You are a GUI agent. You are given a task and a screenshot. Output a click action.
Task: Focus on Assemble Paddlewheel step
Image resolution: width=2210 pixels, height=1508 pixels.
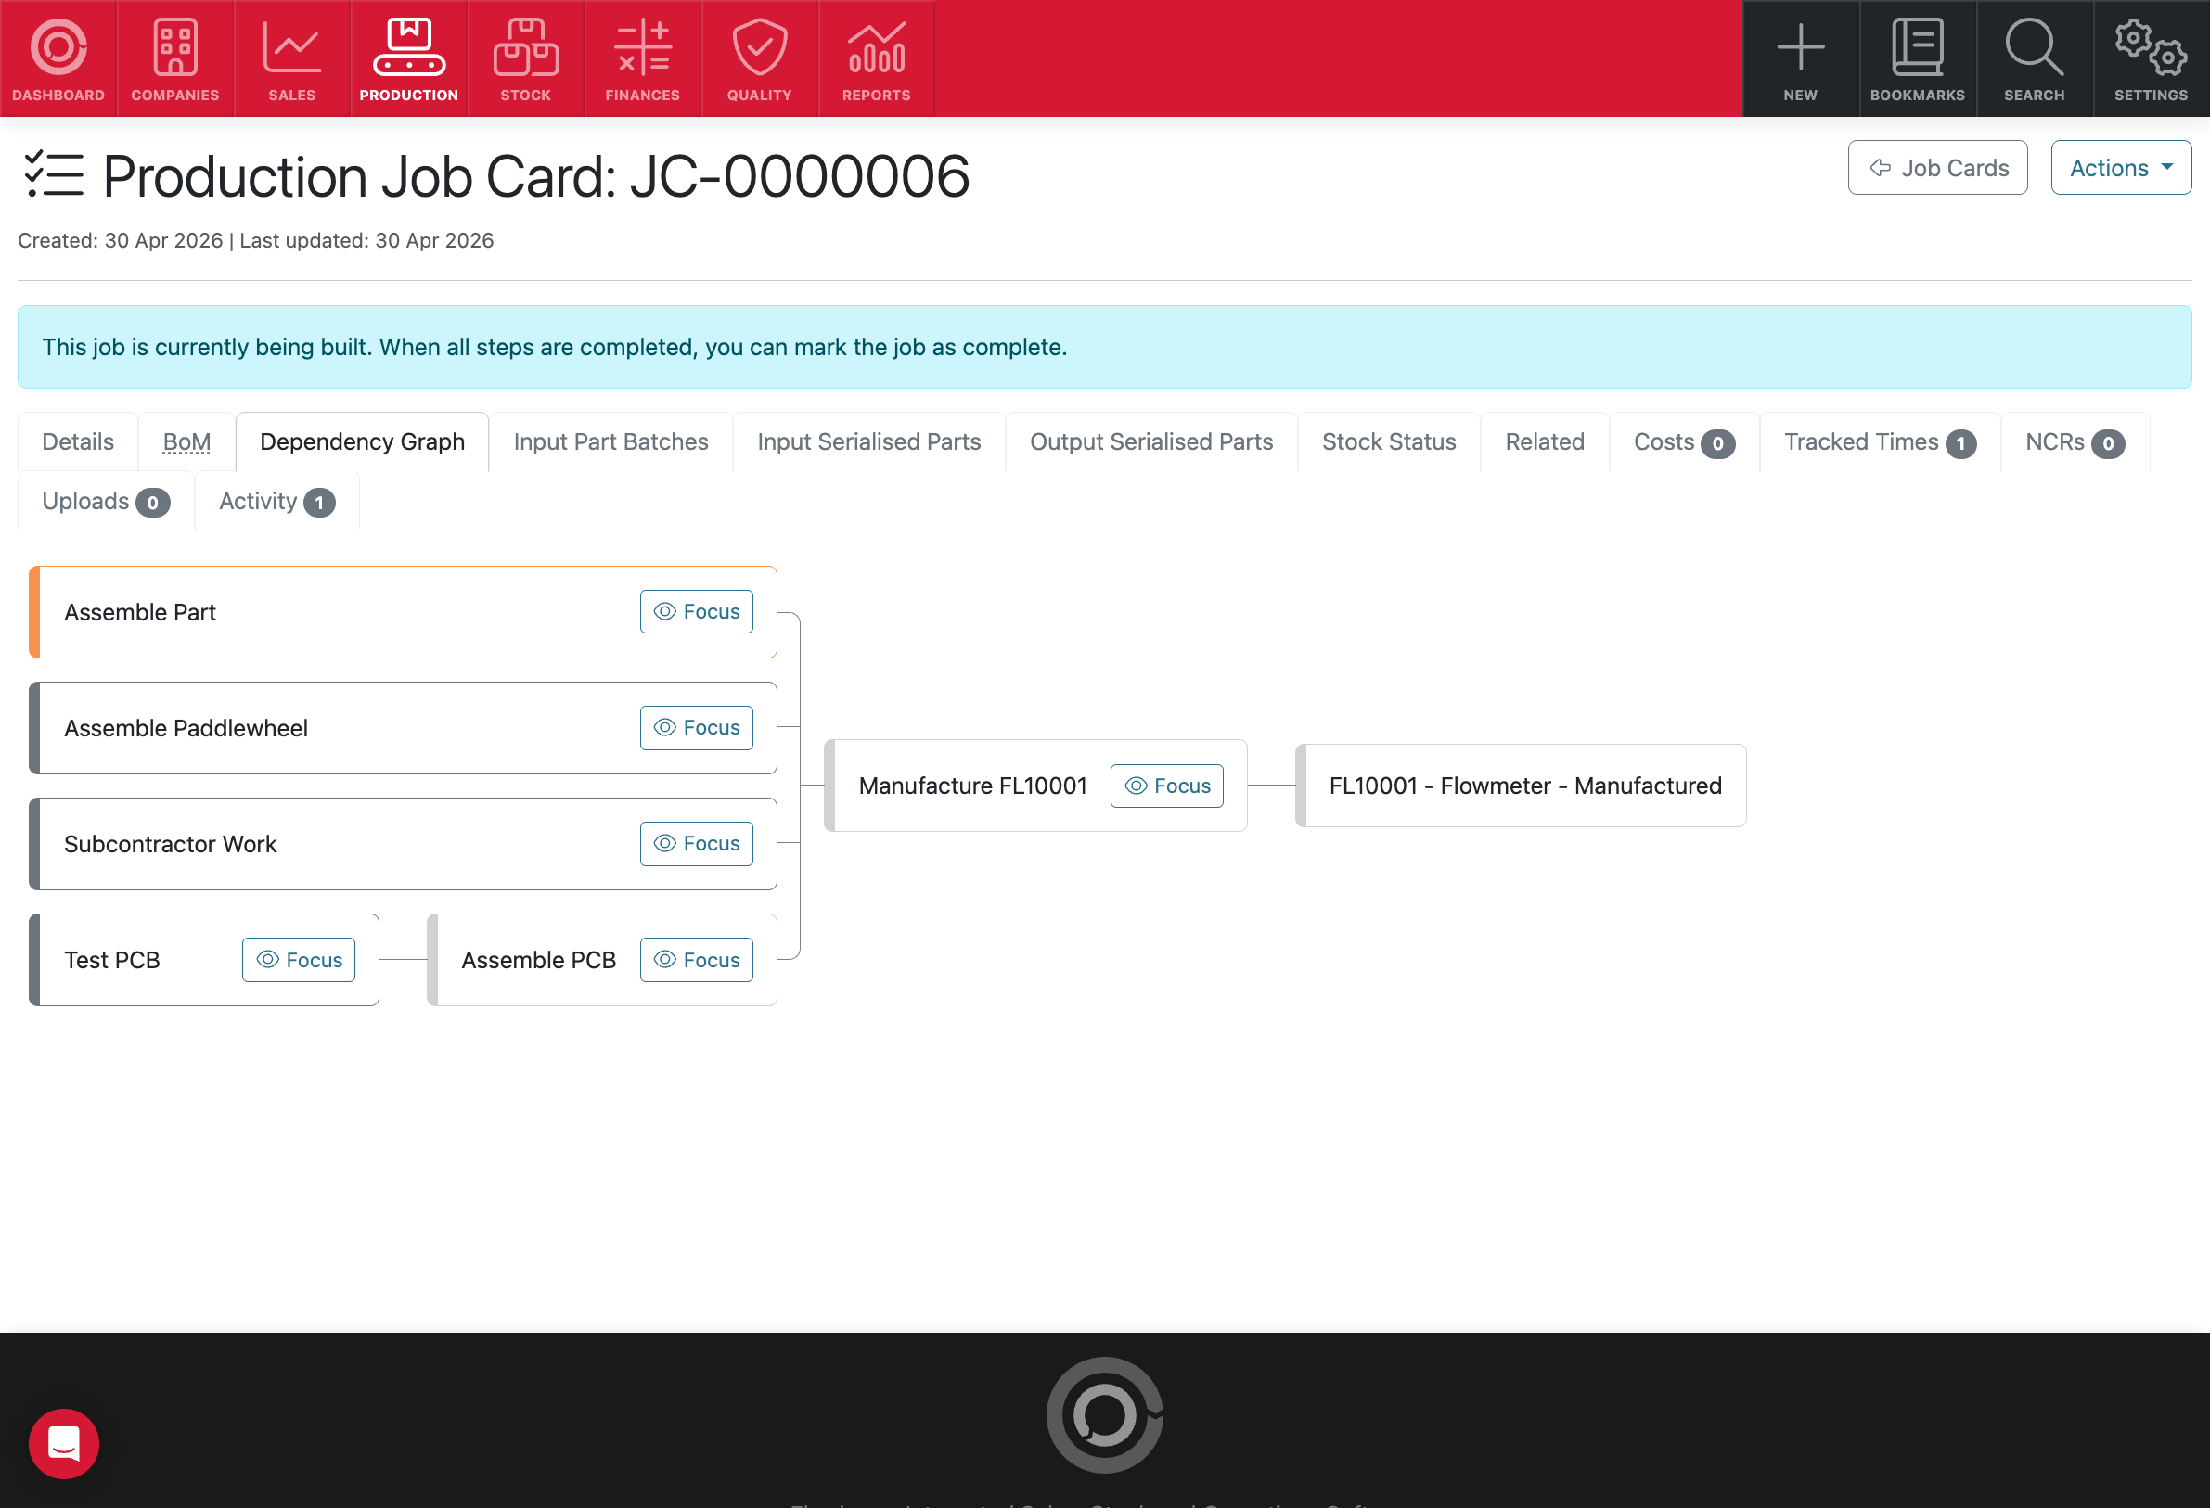pos(696,727)
